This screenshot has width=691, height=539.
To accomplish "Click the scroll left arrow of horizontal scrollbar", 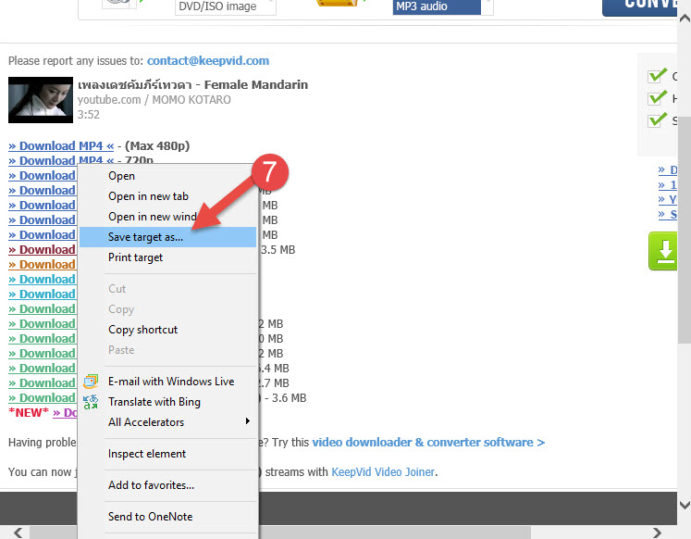I will (18, 533).
